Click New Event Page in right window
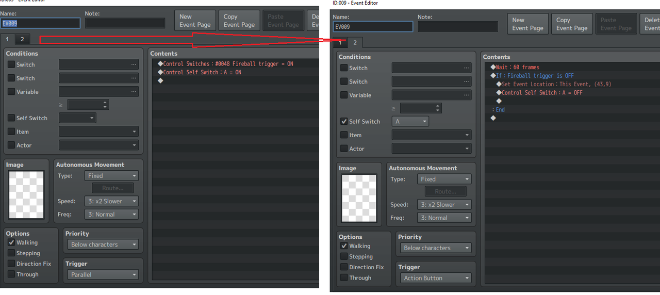This screenshot has width=660, height=295. tap(527, 24)
